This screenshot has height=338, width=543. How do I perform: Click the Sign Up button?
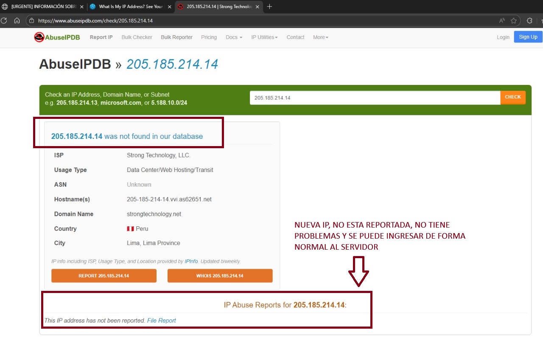[x=528, y=37]
